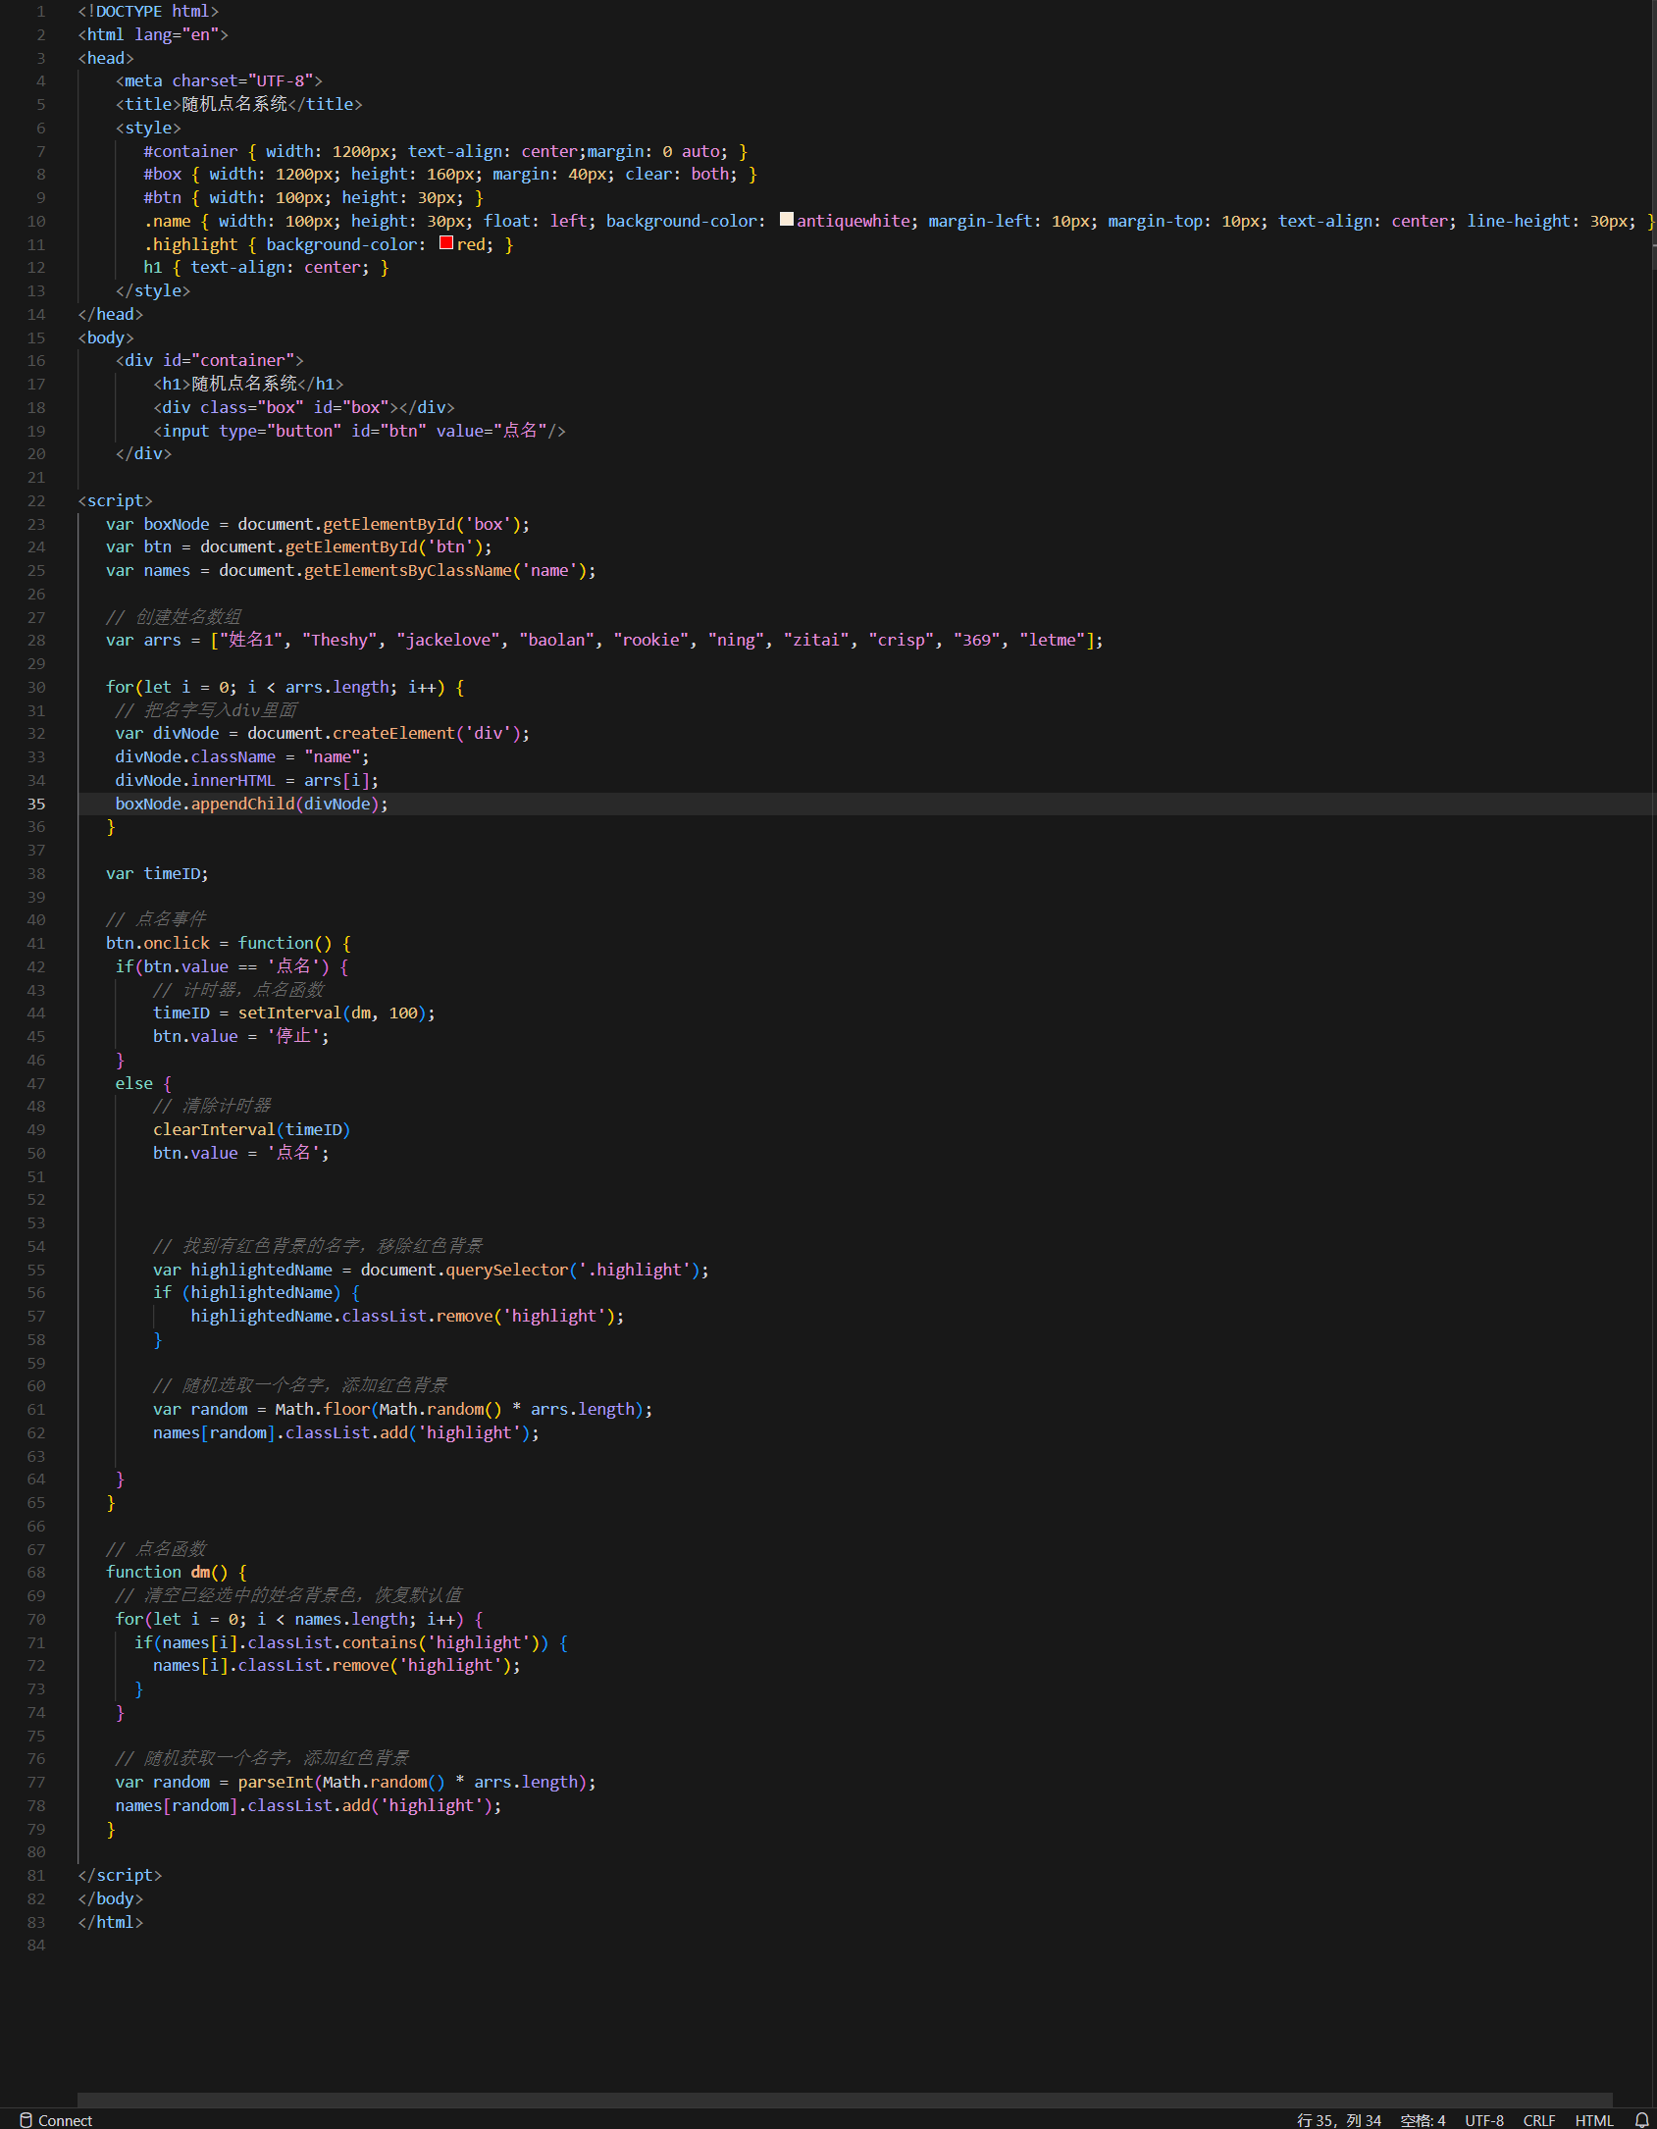Click 'btn.onclick' on line 41
1657x2129 pixels.
(158, 943)
